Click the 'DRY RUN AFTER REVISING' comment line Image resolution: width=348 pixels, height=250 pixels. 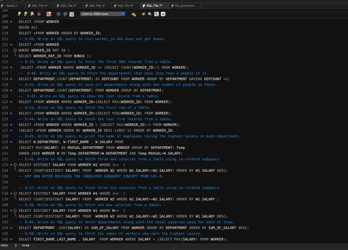pyautogui.click(x=91, y=176)
